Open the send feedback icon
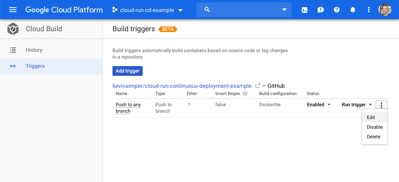399x182 pixels. click(321, 10)
